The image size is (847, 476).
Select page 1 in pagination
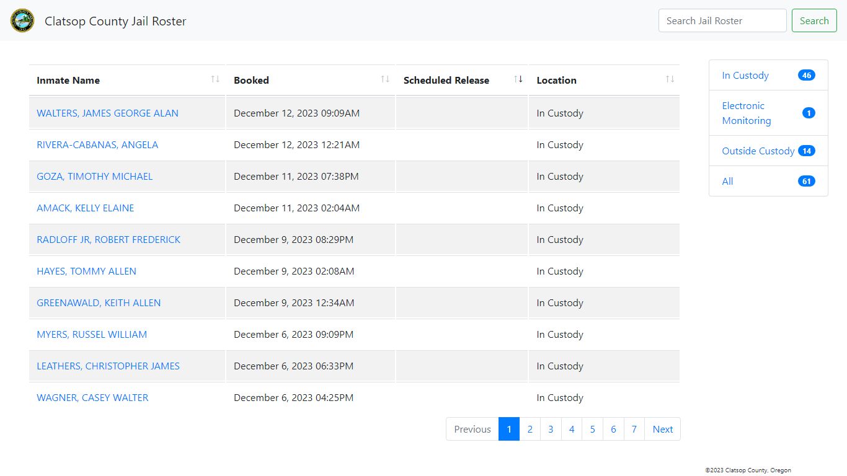(509, 429)
